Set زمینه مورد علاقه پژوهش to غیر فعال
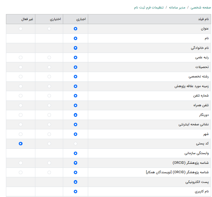Screen dimensions: 212x197 21,86
